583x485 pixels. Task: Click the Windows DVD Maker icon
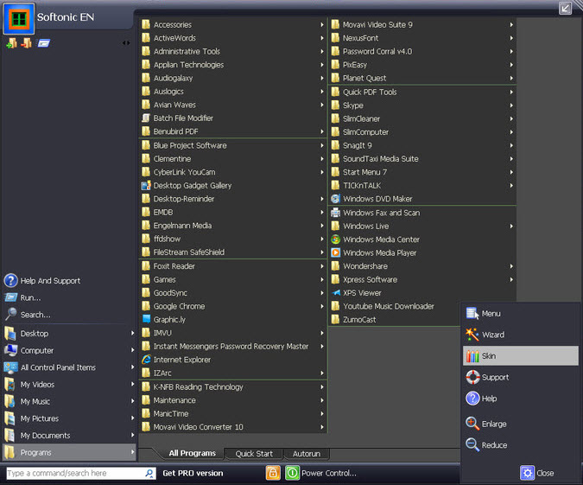(x=335, y=199)
